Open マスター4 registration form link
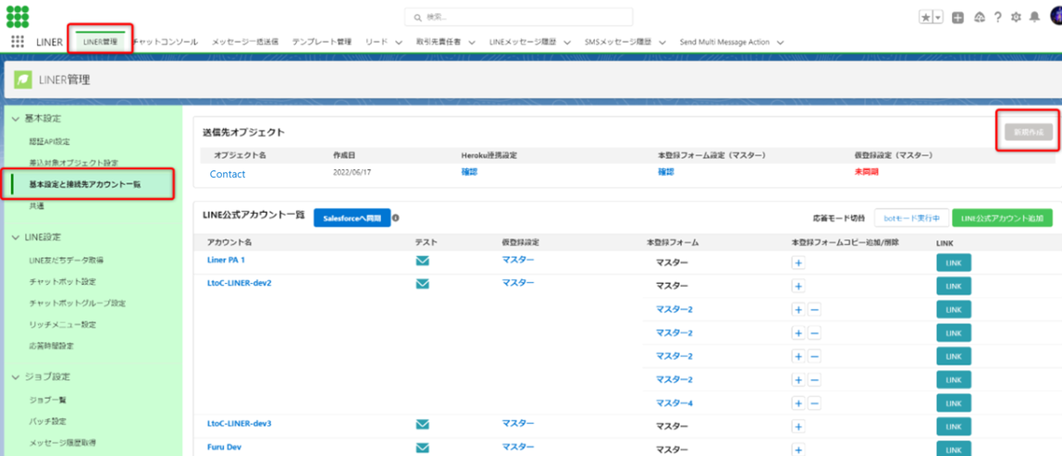The image size is (1062, 456). 673,403
